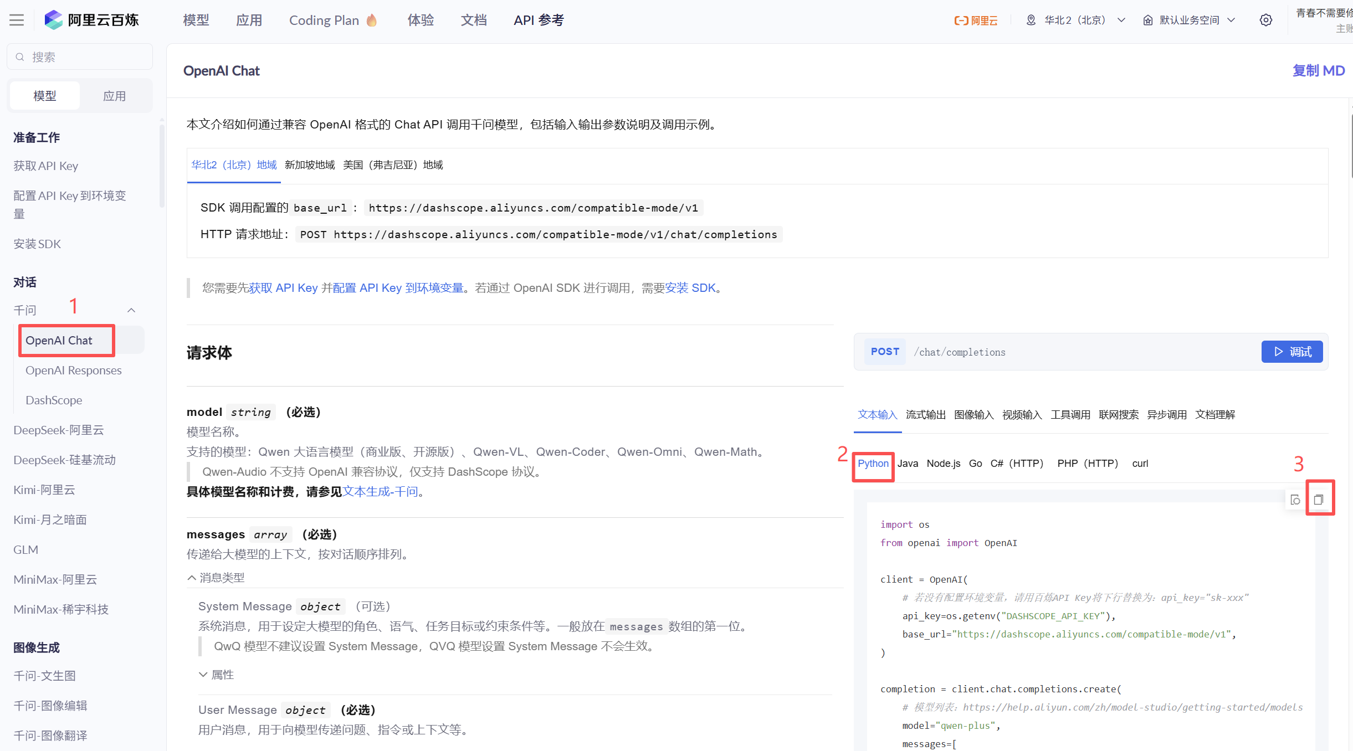Select the 异步调用 example tab
The width and height of the screenshot is (1353, 751).
(x=1167, y=415)
